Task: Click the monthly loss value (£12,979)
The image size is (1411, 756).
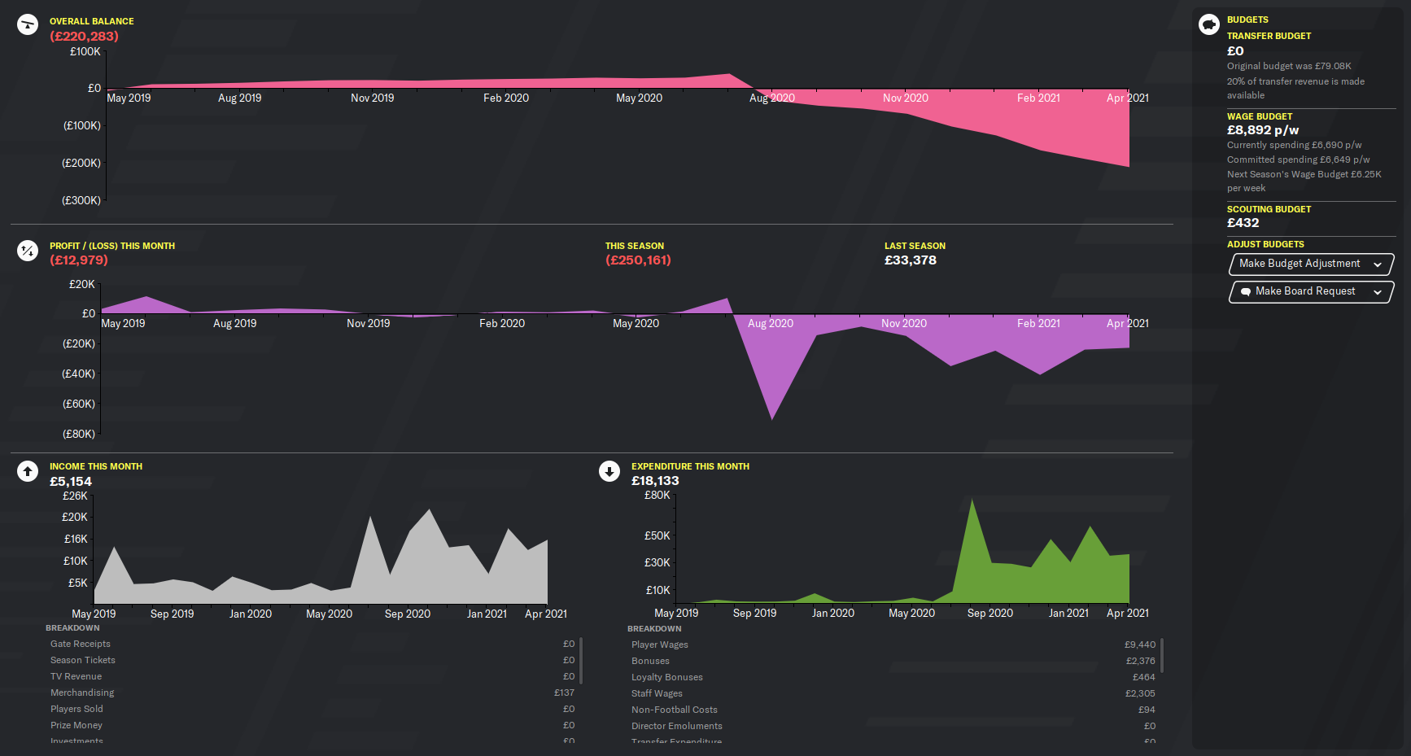Action: point(79,260)
